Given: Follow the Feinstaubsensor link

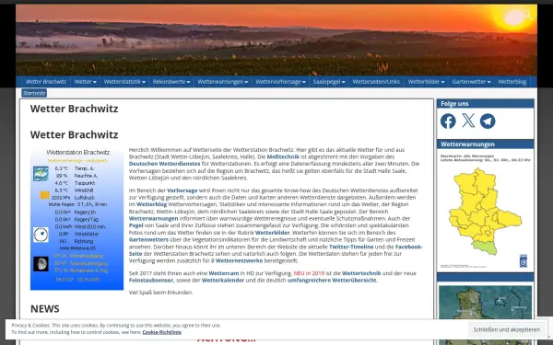Looking at the screenshot, I should 151,281.
